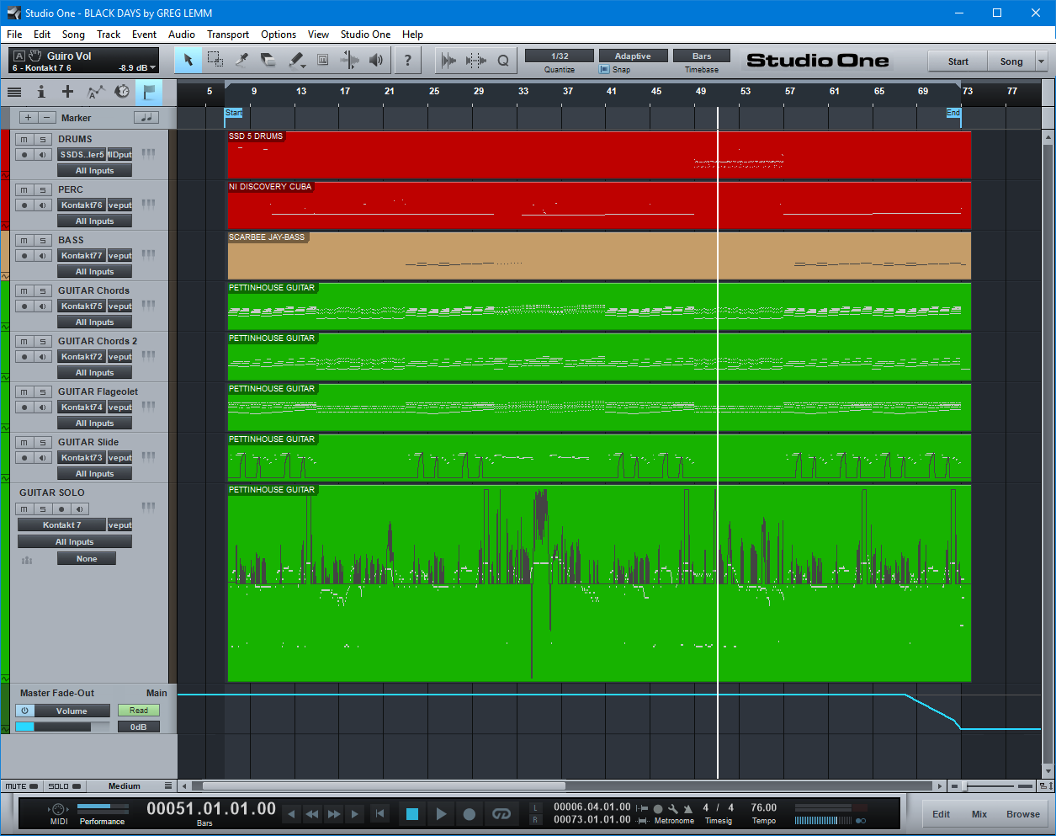Open the Volume automation parameter dropdown
The height and width of the screenshot is (836, 1056).
point(72,711)
